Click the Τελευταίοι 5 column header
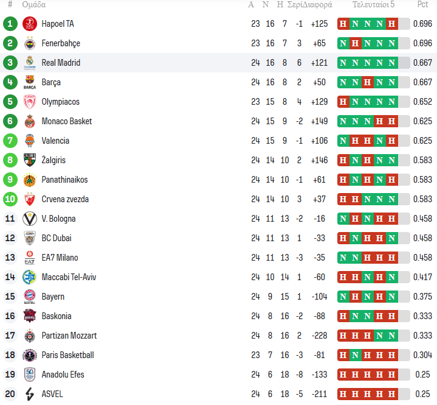Image resolution: width=437 pixels, height=405 pixels. tap(373, 5)
